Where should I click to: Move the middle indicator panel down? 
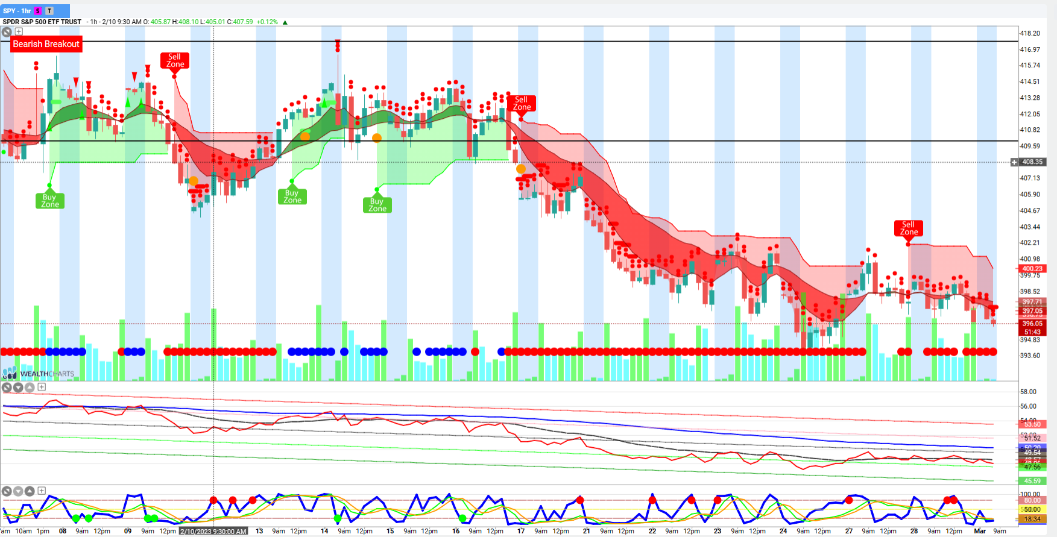pyautogui.click(x=18, y=388)
